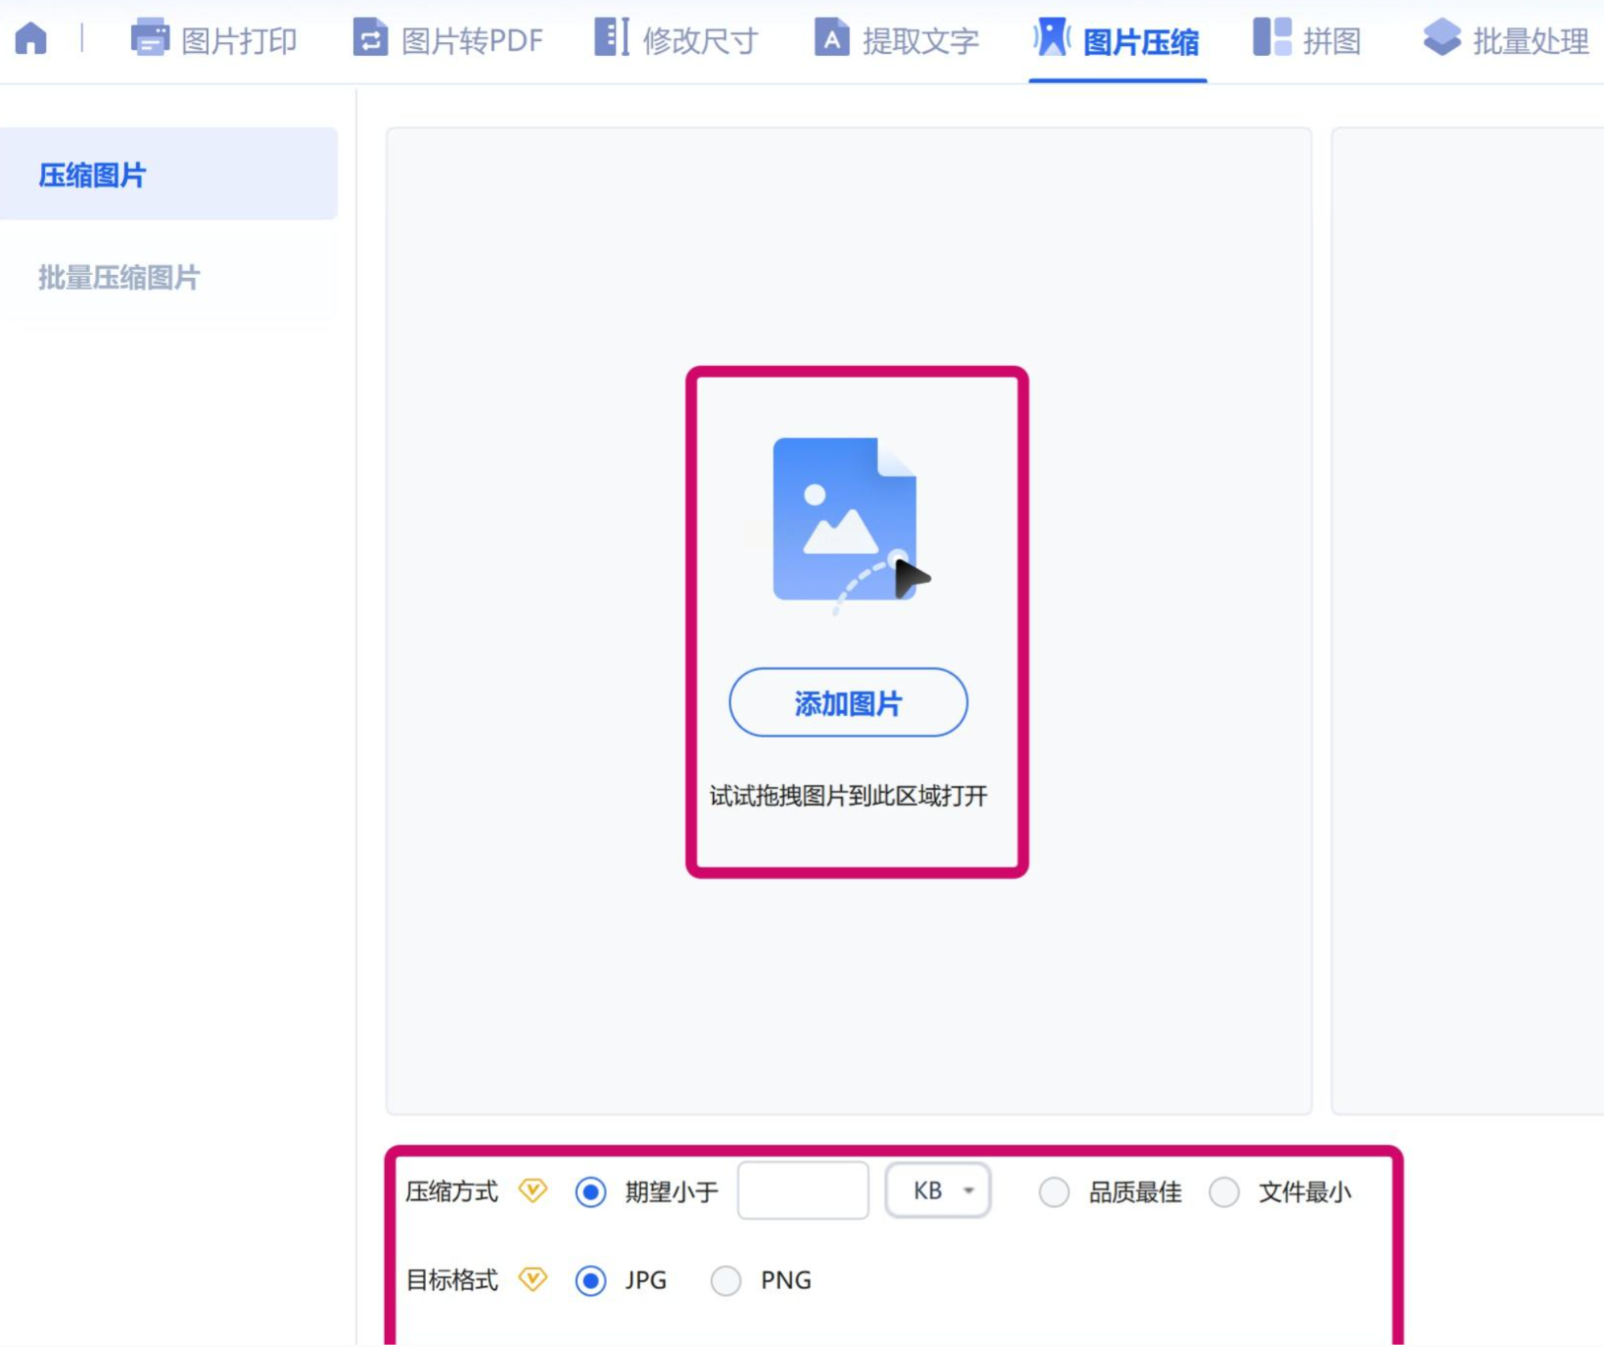The width and height of the screenshot is (1604, 1347).
Task: Select the 图片压缩 tab
Action: pyautogui.click(x=1116, y=40)
